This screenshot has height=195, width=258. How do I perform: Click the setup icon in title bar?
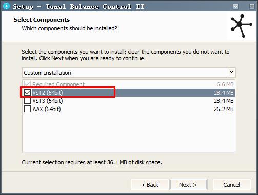(x=7, y=6)
